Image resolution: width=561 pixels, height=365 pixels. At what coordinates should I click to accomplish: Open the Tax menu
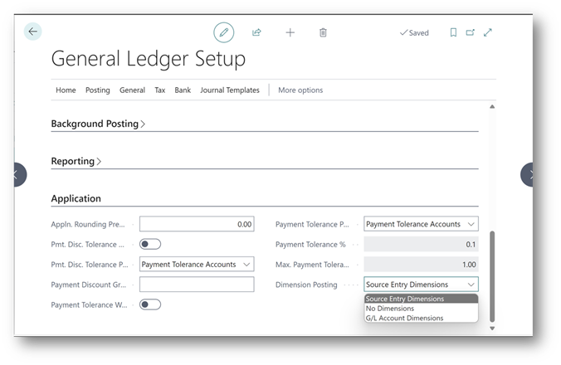click(x=160, y=90)
